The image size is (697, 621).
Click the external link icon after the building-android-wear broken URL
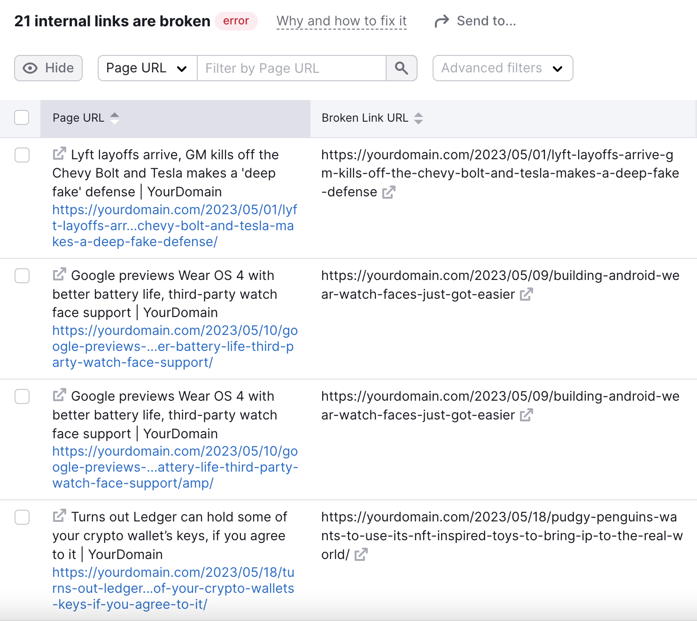(527, 294)
